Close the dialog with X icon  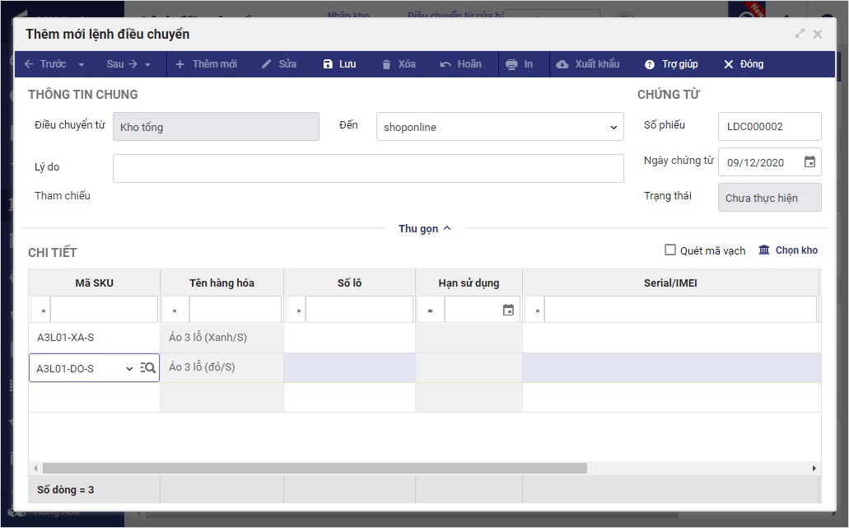(x=818, y=34)
